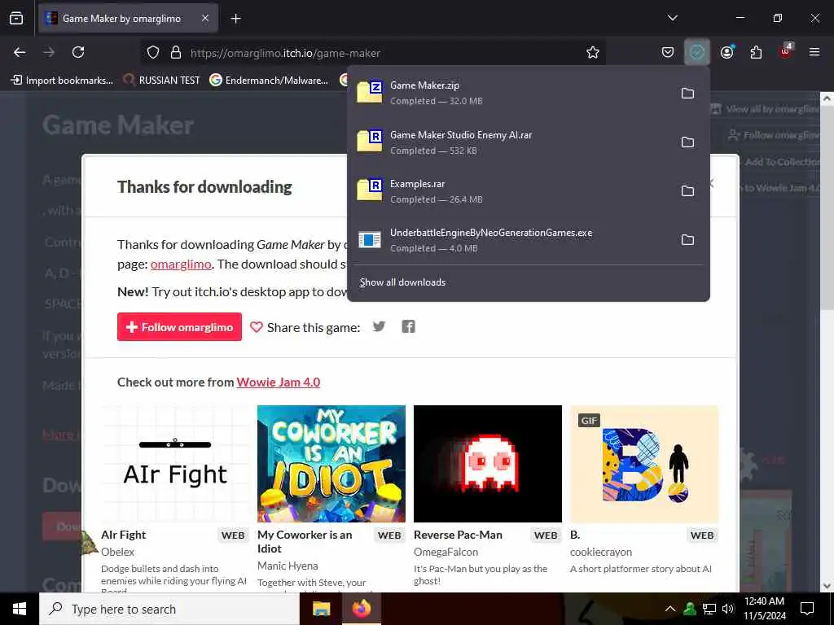View site security padlock info
This screenshot has width=834, height=625.
pos(176,53)
